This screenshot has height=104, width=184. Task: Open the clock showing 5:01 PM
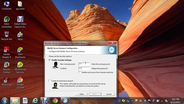click(175, 101)
